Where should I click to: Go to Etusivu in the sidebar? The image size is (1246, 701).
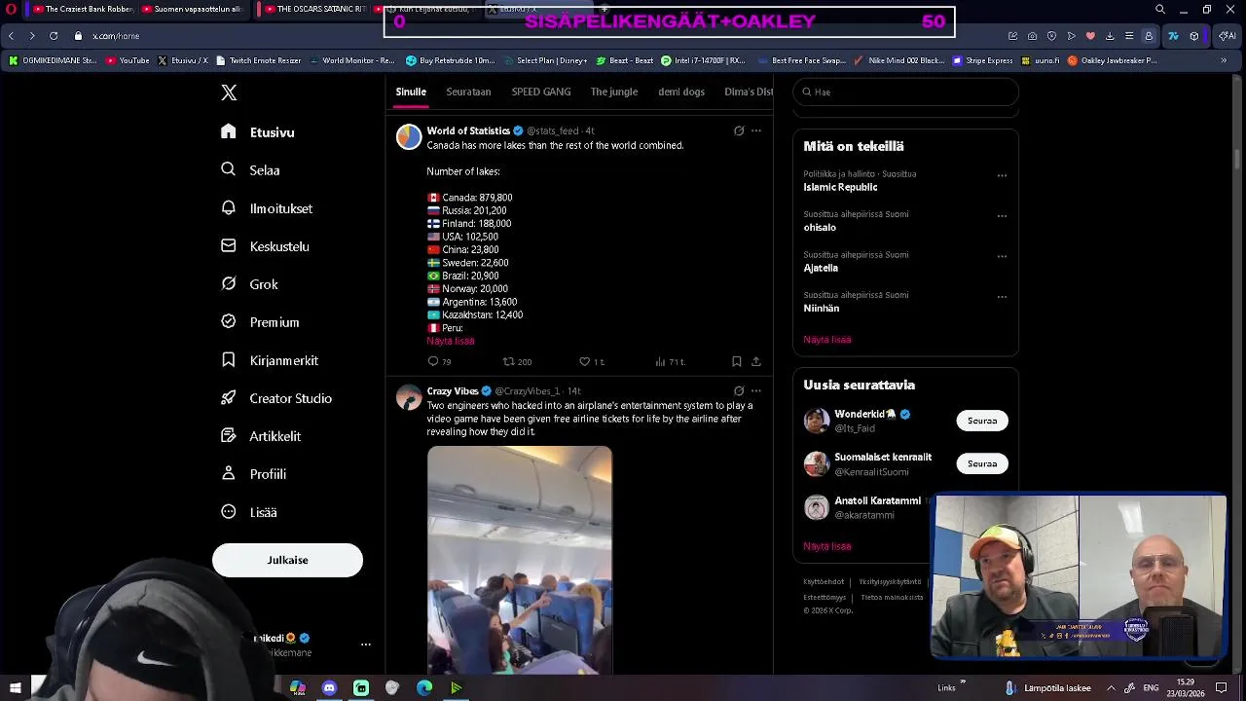258,132
